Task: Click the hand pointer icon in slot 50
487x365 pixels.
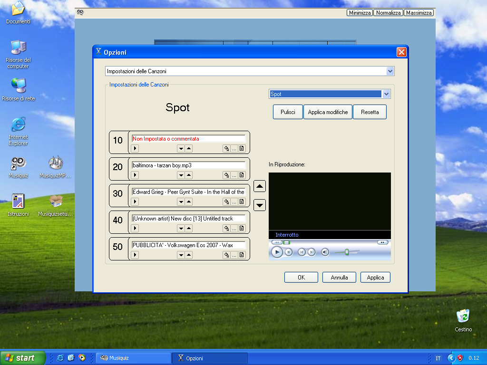Action: [x=226, y=255]
